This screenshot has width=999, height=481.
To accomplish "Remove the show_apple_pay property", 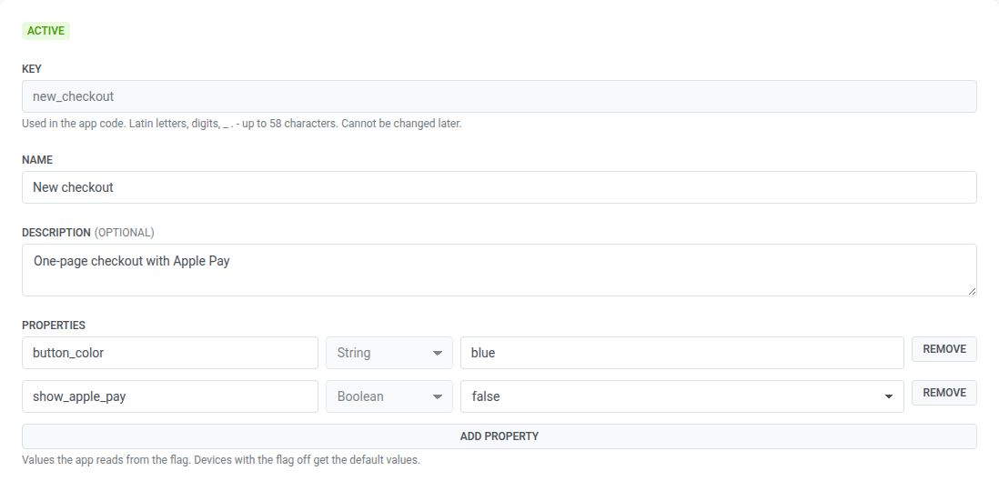I will pyautogui.click(x=944, y=393).
